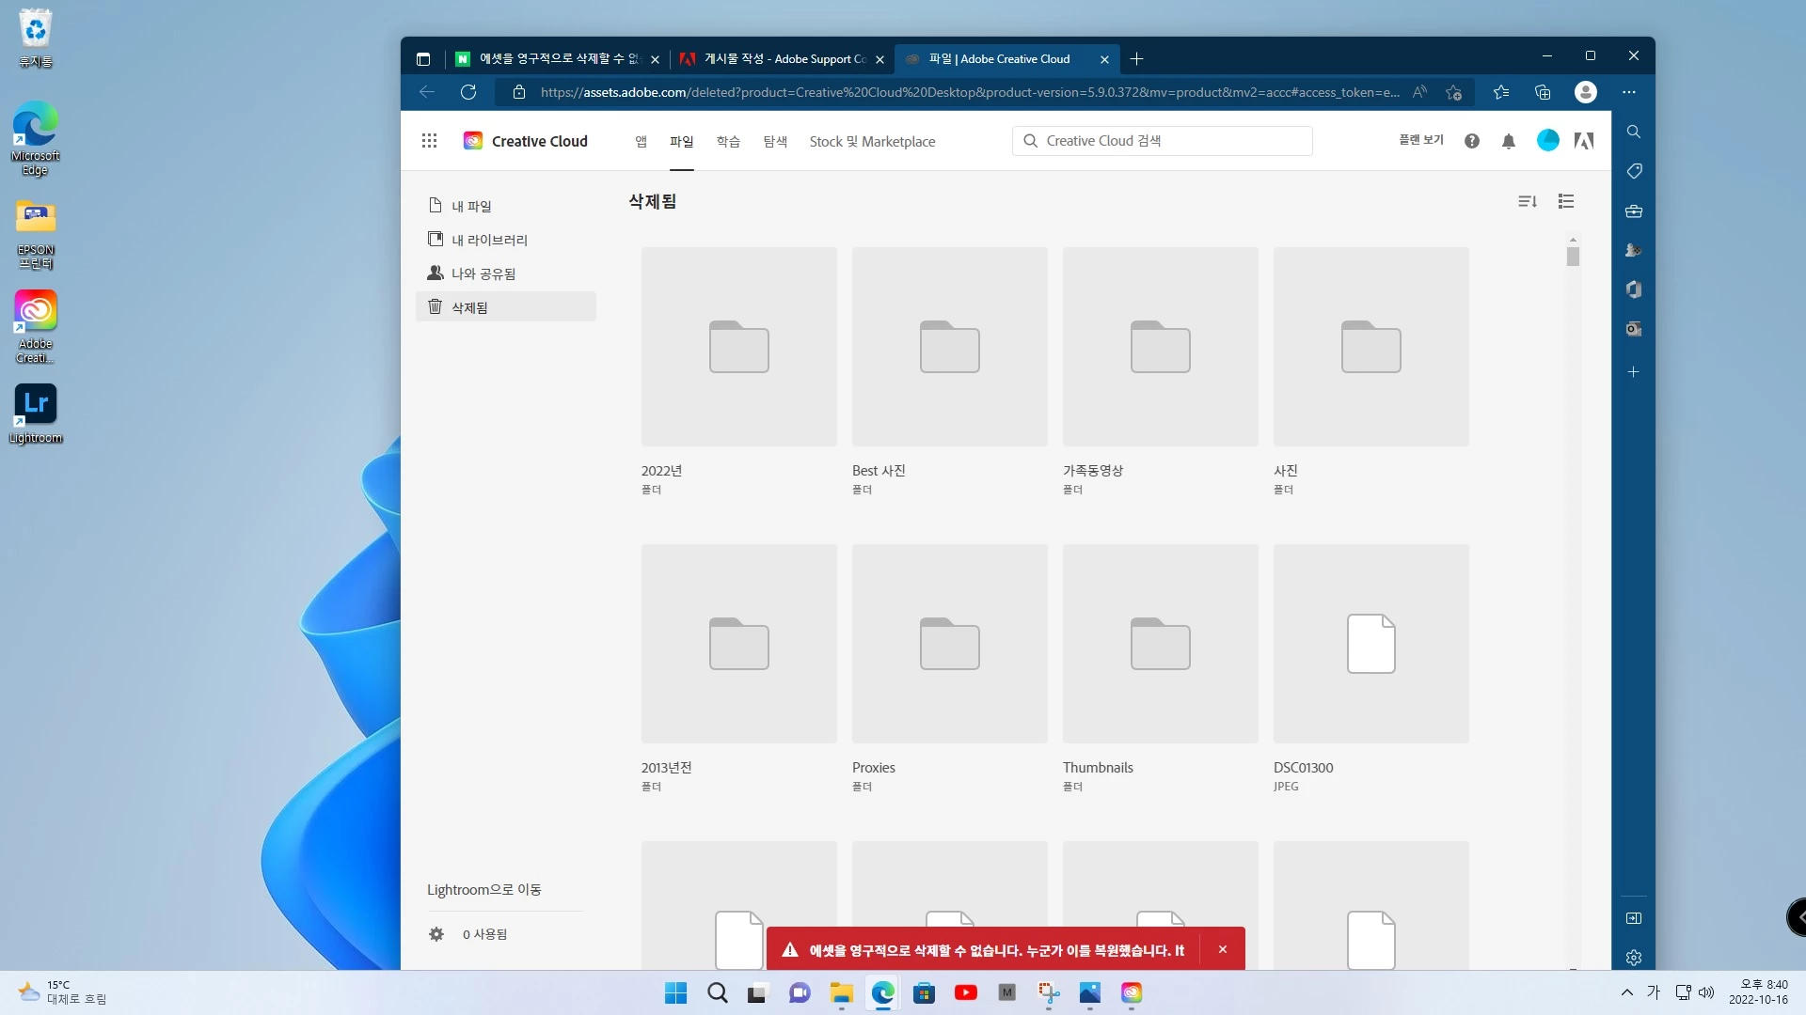Open the Stock 및 Marketplace menu
1806x1015 pixels.
click(x=872, y=141)
